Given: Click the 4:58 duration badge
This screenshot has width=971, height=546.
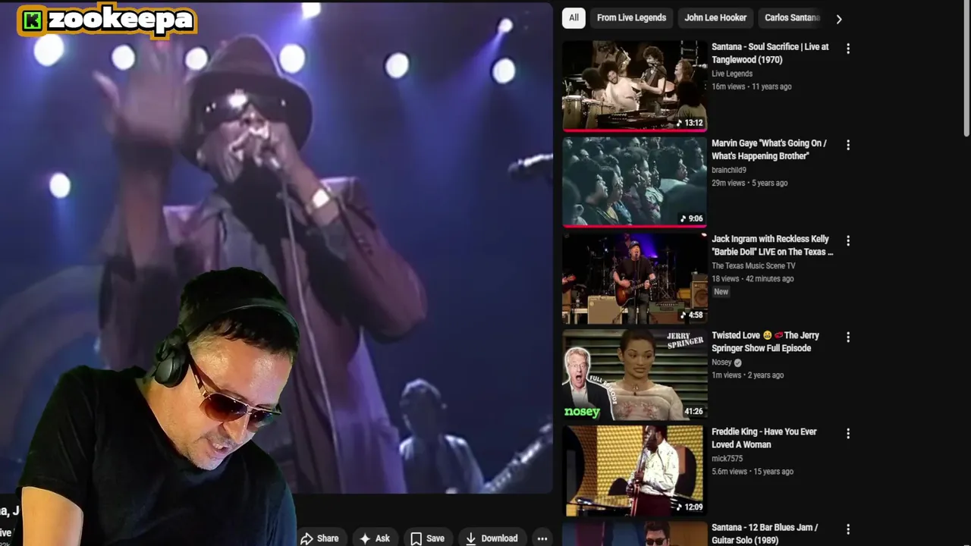Looking at the screenshot, I should [x=692, y=315].
